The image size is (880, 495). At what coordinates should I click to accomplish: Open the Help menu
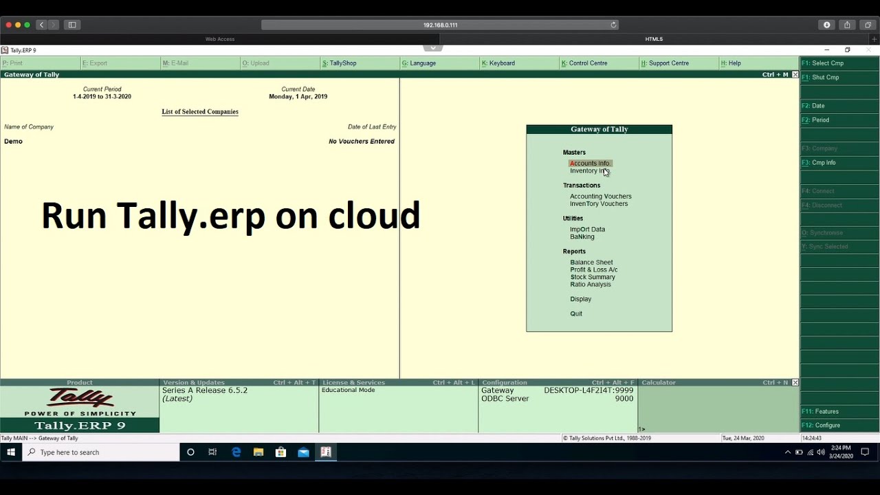point(758,63)
